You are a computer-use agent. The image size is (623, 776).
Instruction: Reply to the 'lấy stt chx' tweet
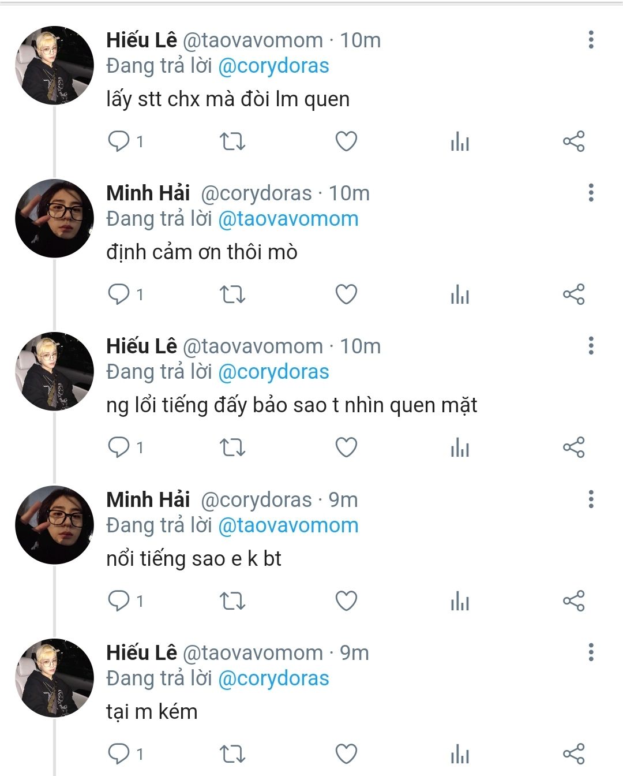tap(119, 141)
